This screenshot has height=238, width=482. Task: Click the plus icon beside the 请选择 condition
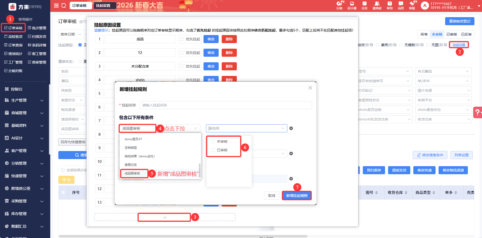[291, 128]
